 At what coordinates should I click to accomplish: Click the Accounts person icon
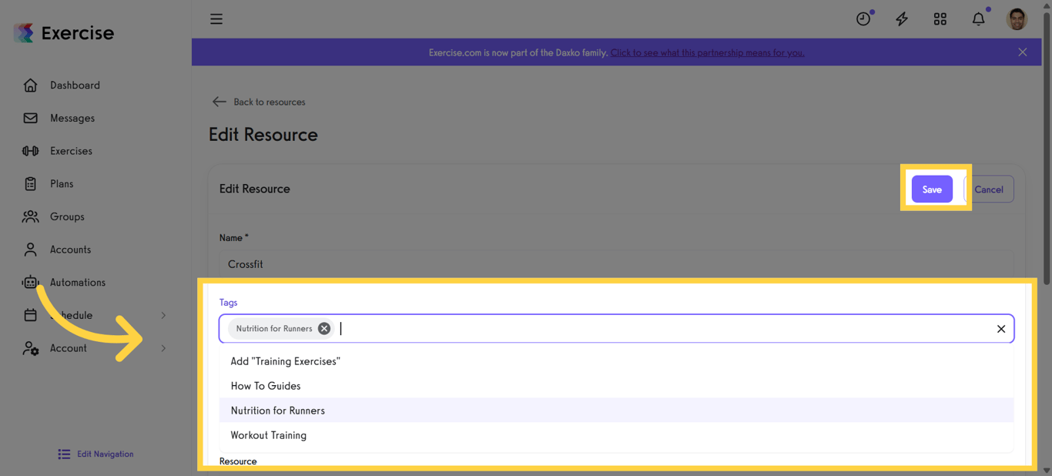click(30, 250)
